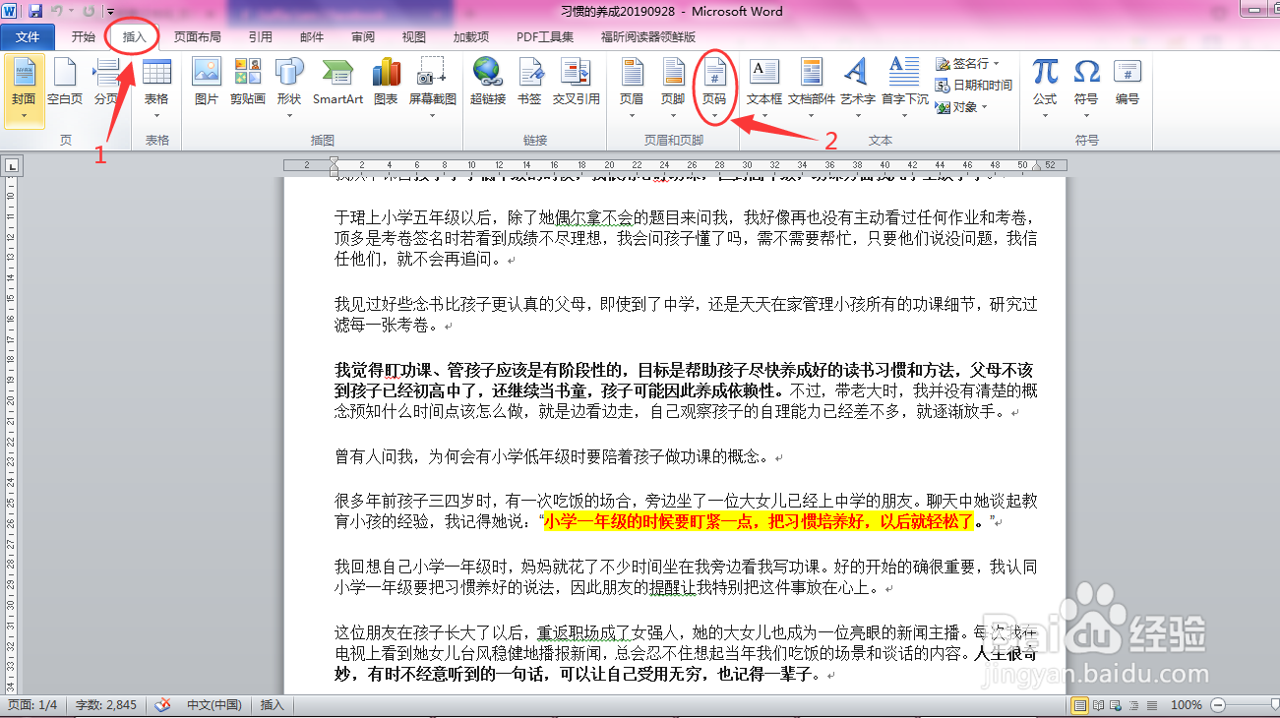This screenshot has height=718, width=1280.
Task: Switch to Full Screen Reading view
Action: click(1097, 705)
